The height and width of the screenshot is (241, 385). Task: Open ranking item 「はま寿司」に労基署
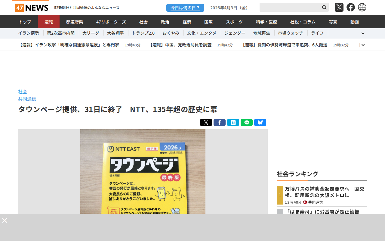pos(322,211)
